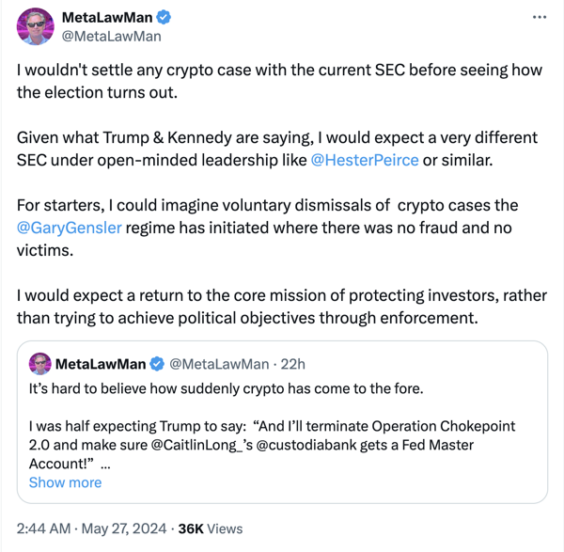Open the @HesterPeirce mention link
Image resolution: width=564 pixels, height=552 pixels.
tap(365, 160)
